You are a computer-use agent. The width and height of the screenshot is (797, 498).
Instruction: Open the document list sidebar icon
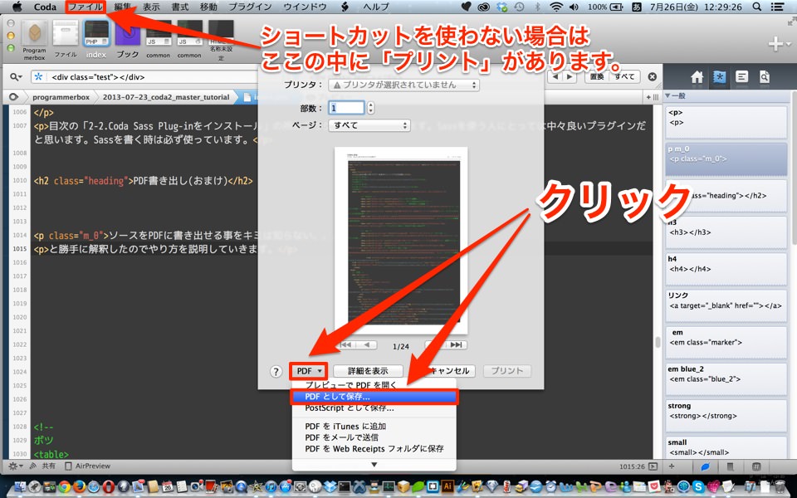click(x=742, y=76)
